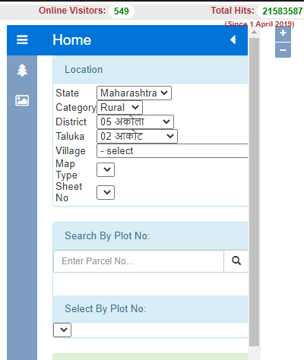304x360 pixels.
Task: Expand the Taluka dropdown
Action: (137, 136)
